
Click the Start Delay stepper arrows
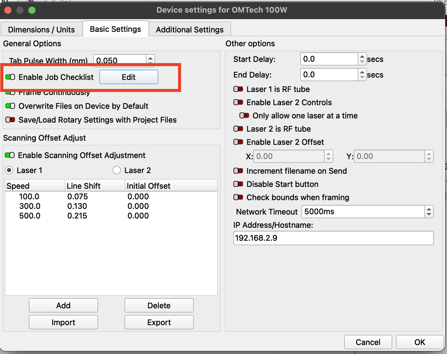pos(362,59)
